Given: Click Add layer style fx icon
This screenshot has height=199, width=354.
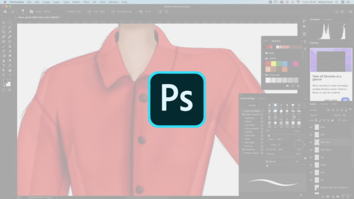Looking at the screenshot, I should tap(323, 197).
